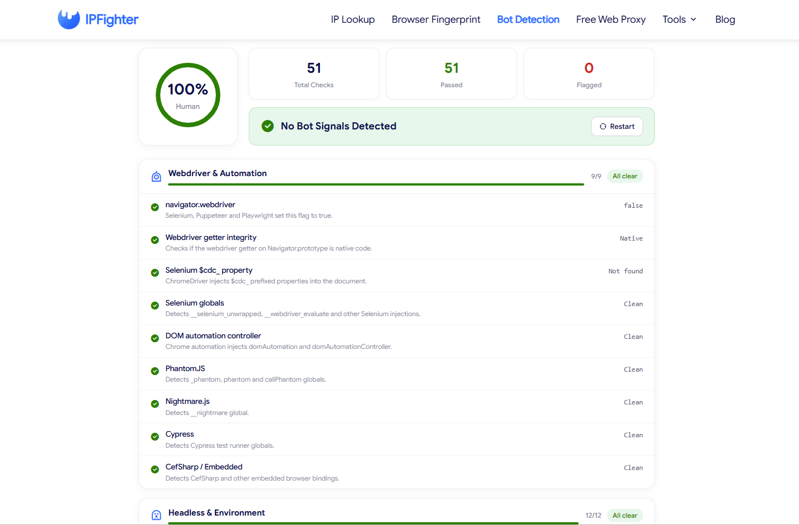Screen dimensions: 799x525
Task: Click the 'Clean' value in Nightmare.js row
Action: [x=633, y=402]
